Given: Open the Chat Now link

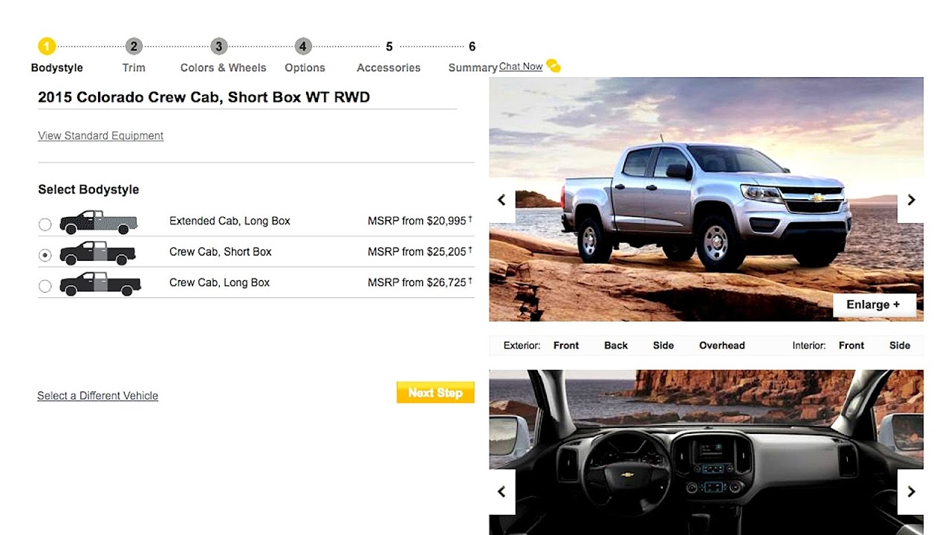Looking at the screenshot, I should [x=521, y=66].
